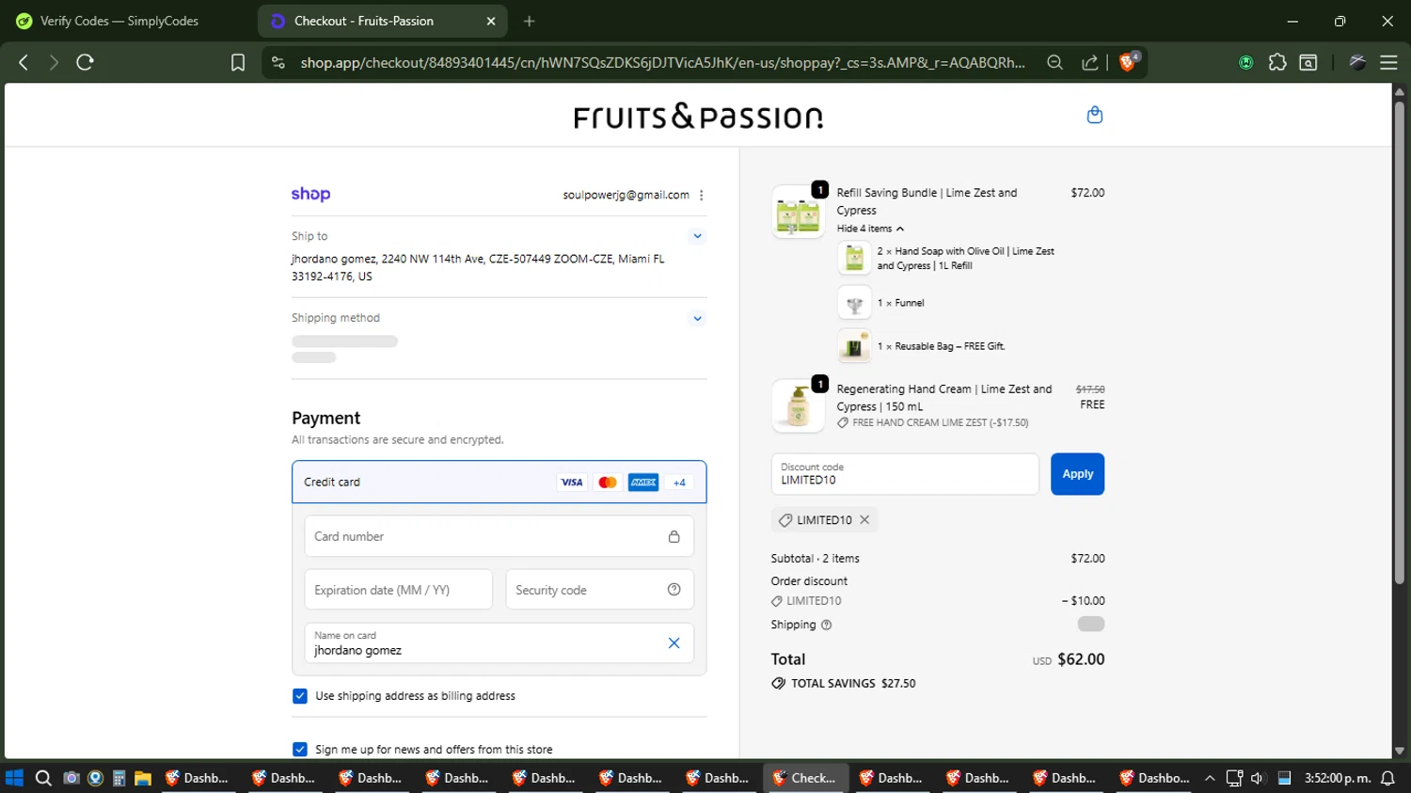Go back in browser history
This screenshot has width=1411, height=793.
[24, 62]
